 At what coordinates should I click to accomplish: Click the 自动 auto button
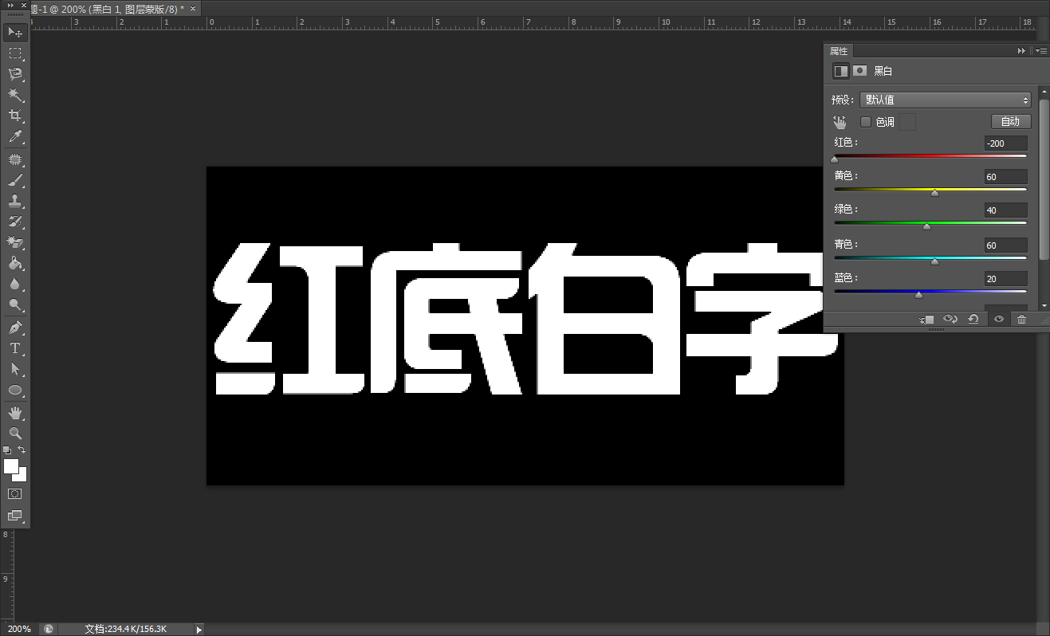[x=1011, y=122]
